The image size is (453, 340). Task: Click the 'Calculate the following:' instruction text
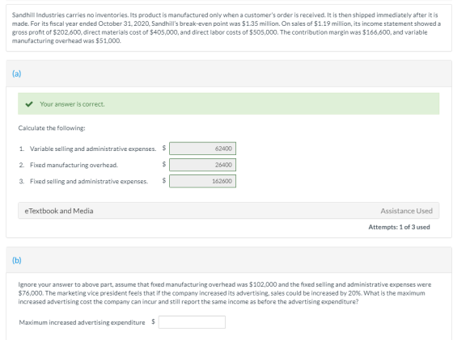point(52,128)
